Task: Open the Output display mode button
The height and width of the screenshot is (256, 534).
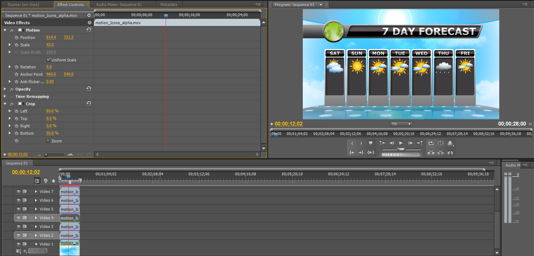Action: [x=450, y=143]
